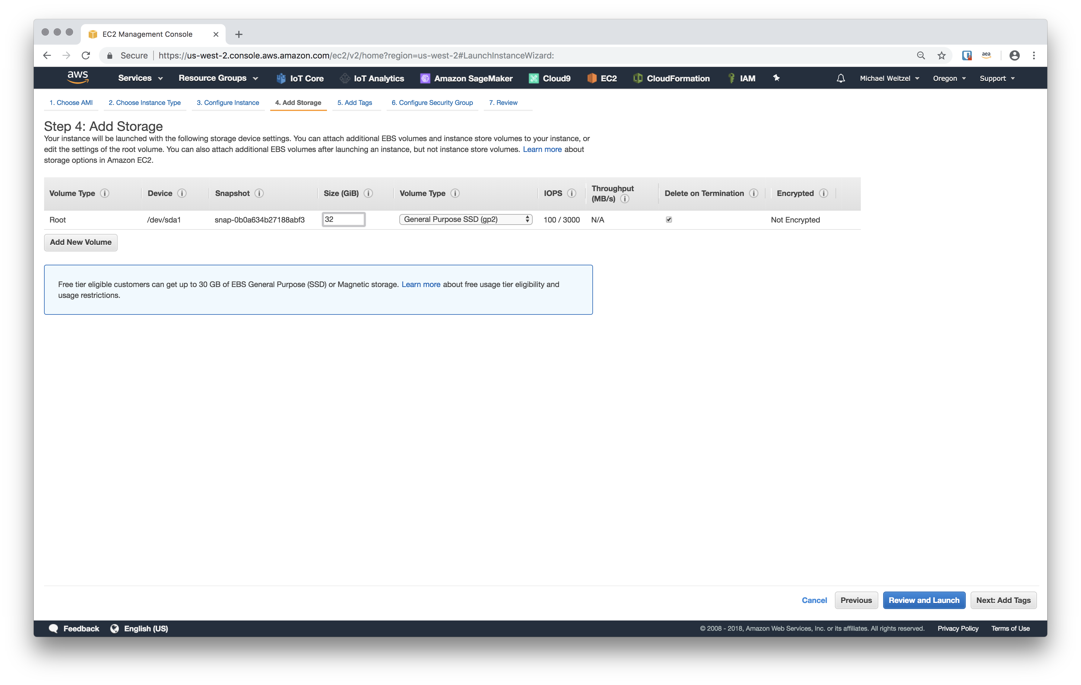Open Cloud9 shortcut in navbar
This screenshot has height=685, width=1081.
[x=550, y=79]
